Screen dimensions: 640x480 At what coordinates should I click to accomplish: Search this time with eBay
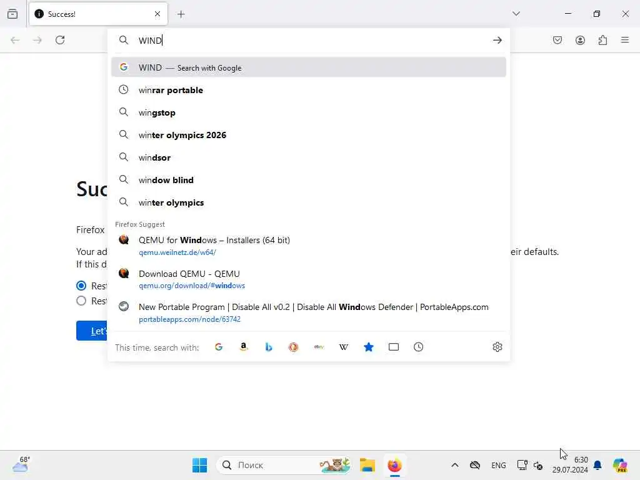319,347
